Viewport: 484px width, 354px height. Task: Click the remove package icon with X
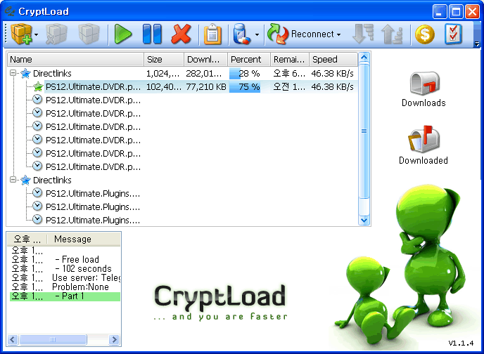click(x=56, y=34)
